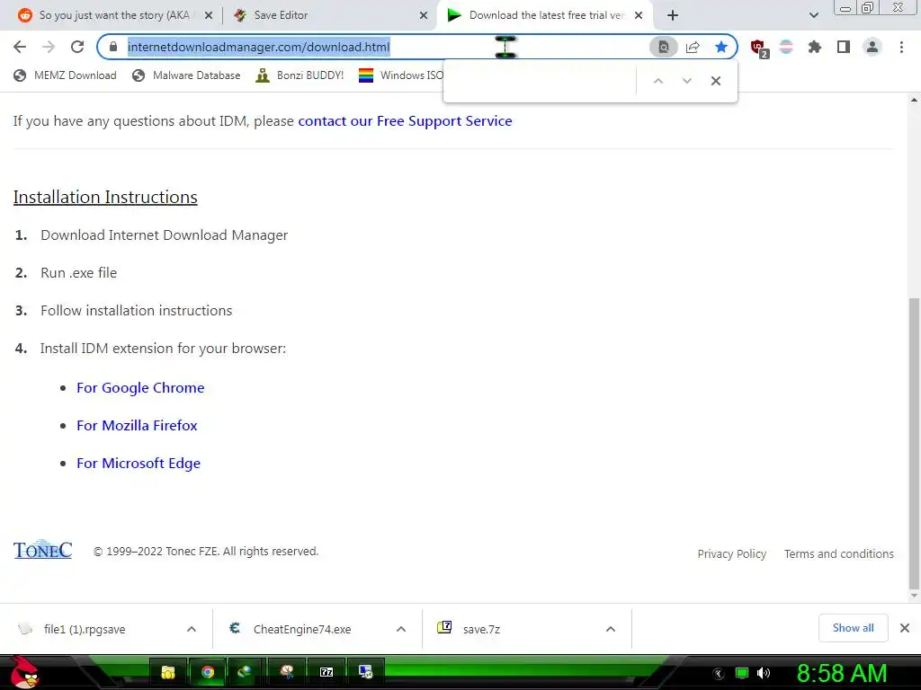Click the 8:58 AM clock
921x690 pixels.
point(842,673)
